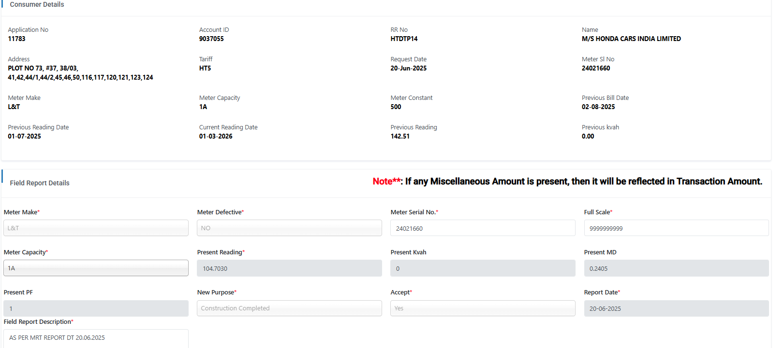Screen dimensions: 784x348
Task: Click the Present Reading field
Action: [x=289, y=268]
